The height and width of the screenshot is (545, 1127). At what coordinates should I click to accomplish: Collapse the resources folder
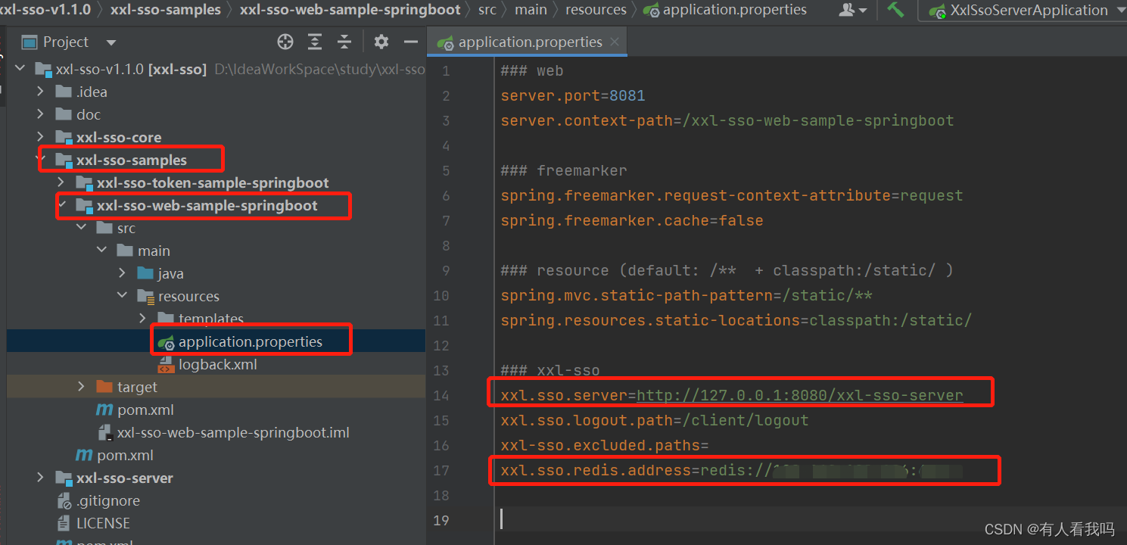pyautogui.click(x=123, y=296)
